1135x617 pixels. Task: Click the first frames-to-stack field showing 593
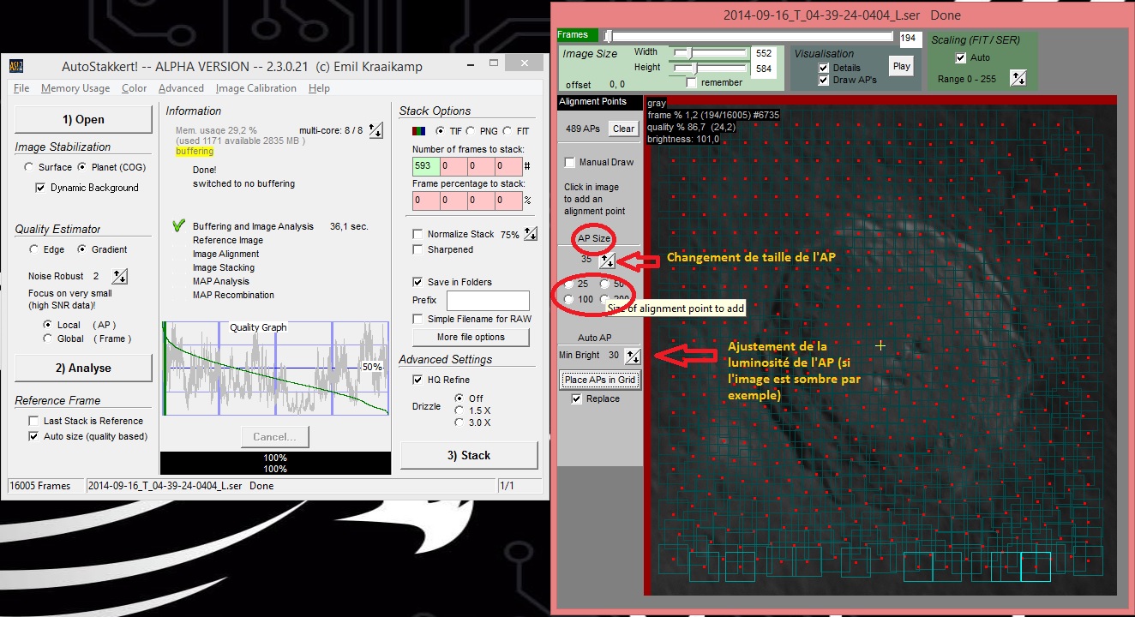coord(426,166)
